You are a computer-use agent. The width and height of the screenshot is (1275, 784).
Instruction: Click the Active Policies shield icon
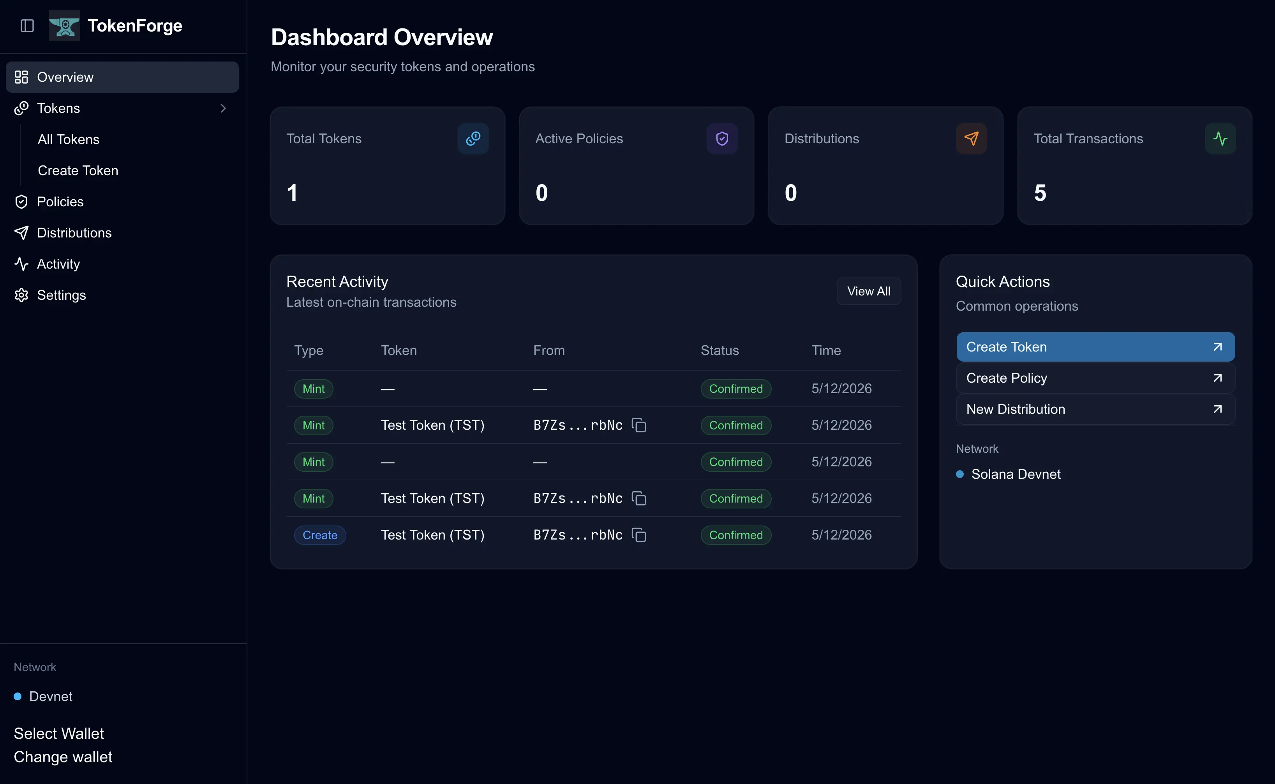(722, 139)
